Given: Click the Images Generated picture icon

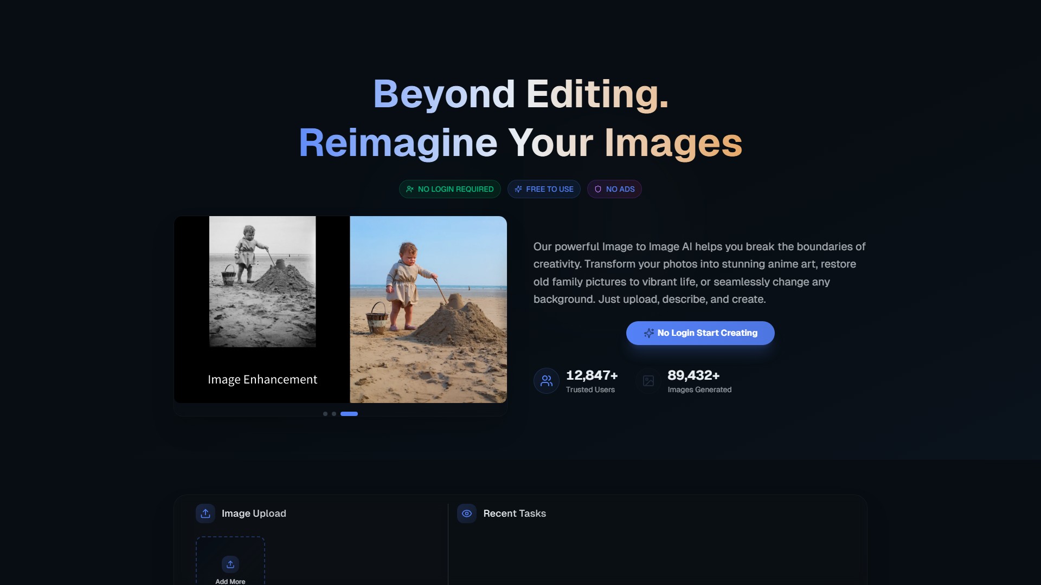Looking at the screenshot, I should tap(648, 381).
